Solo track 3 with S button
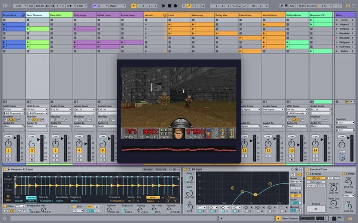Screen dimensions: 358x223 (55, 156)
